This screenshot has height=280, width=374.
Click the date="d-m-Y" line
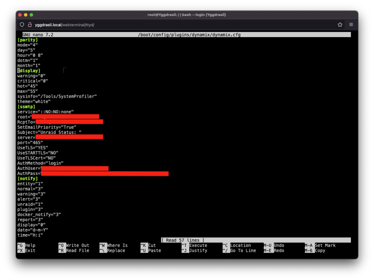33,230
